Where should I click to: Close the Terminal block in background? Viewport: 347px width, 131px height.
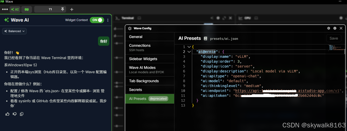pyautogui.click(x=230, y=18)
